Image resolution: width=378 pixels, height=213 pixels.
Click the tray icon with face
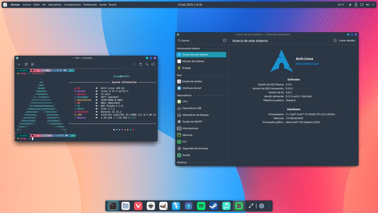(362, 5)
